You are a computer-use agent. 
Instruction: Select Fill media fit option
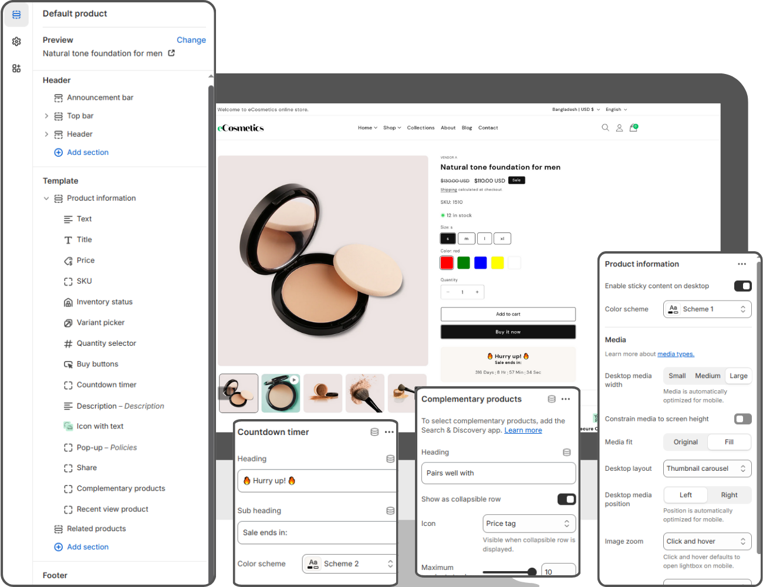[729, 442]
